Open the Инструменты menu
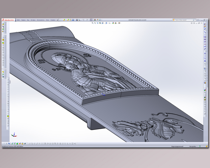 pyautogui.click(x=41, y=20)
